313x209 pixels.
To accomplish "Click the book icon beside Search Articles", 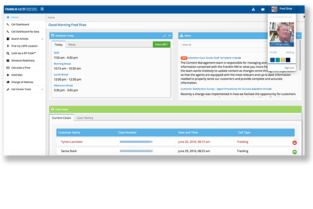I will 8,39.
